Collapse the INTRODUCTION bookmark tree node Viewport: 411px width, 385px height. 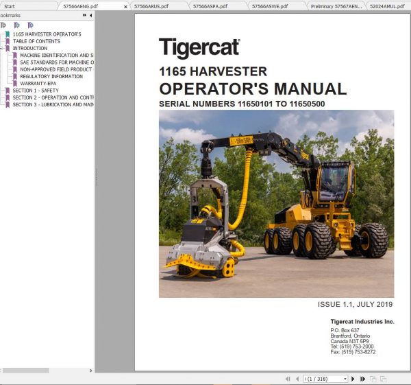1,48
